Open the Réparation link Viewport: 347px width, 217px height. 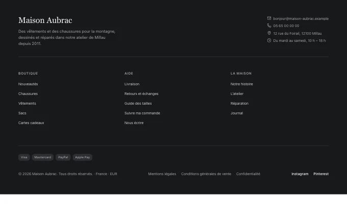[239, 104]
